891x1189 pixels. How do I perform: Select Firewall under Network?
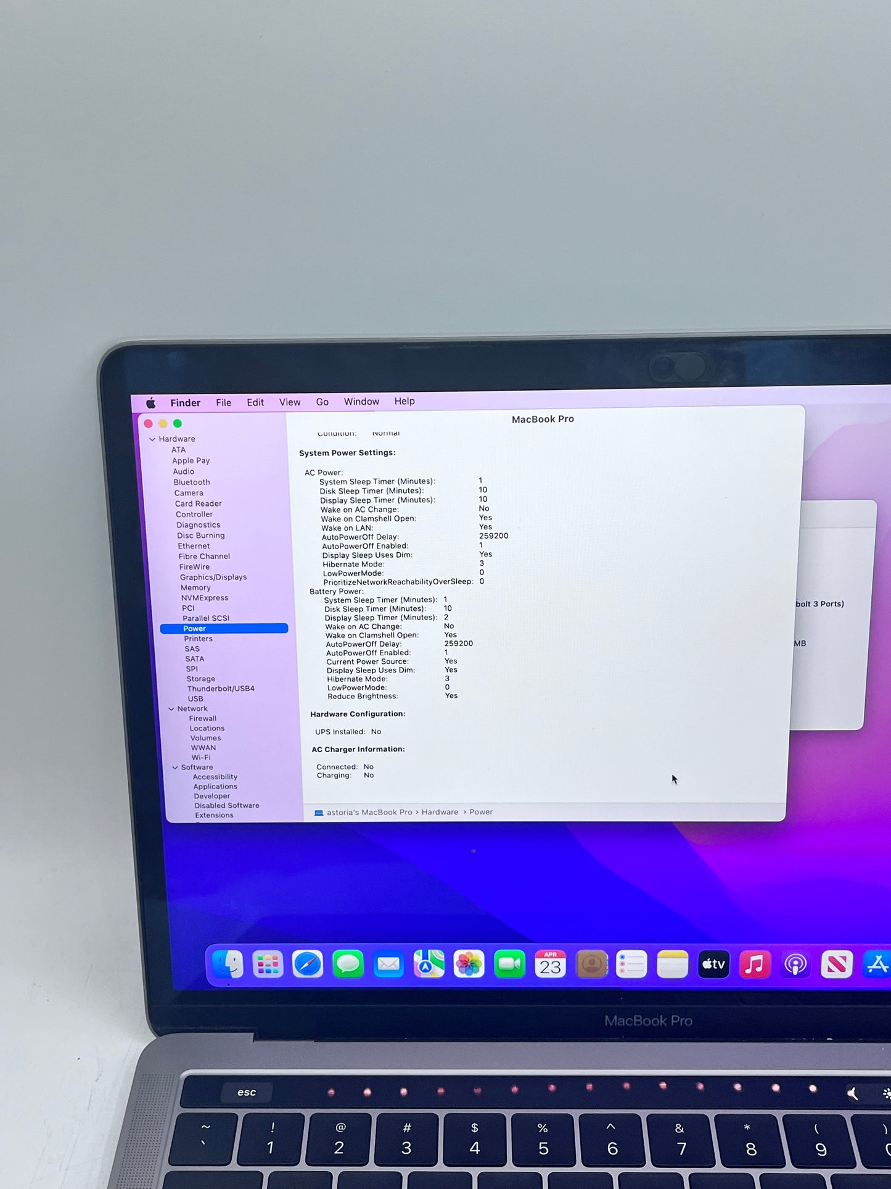[203, 719]
